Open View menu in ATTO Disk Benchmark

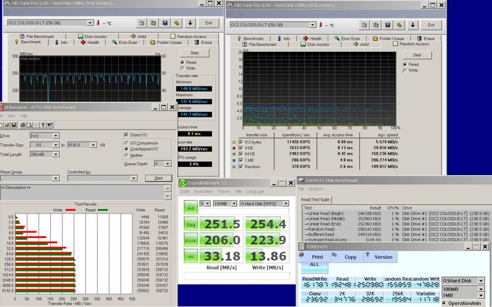pos(11,116)
